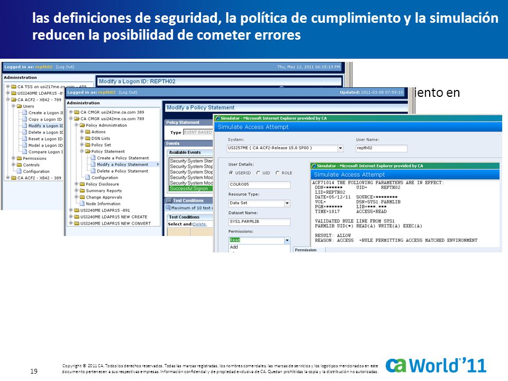Click the Type field showing EVENT BASED
The image size is (508, 381).
coord(197,132)
